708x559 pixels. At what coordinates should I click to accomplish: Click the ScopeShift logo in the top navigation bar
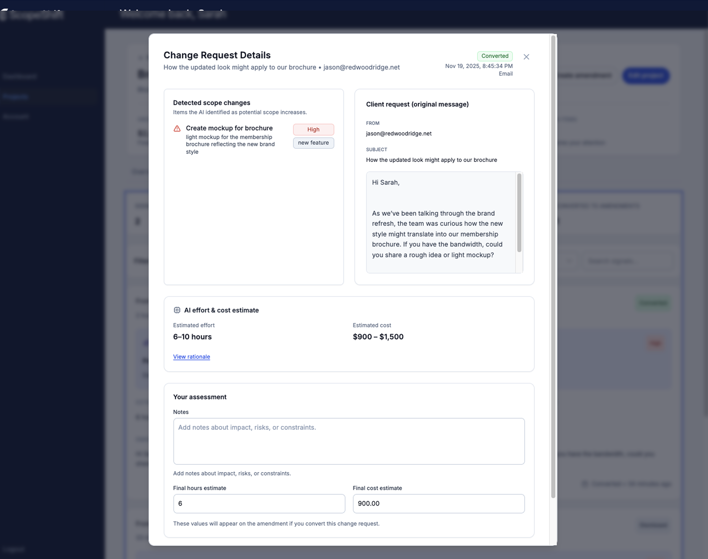click(x=33, y=15)
